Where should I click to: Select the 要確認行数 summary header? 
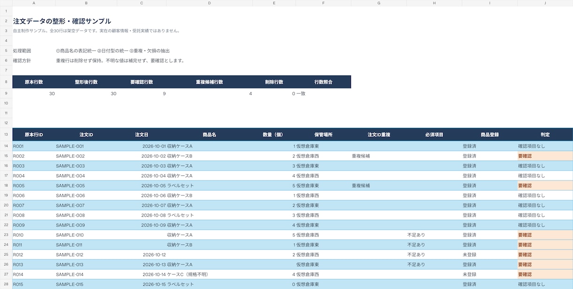[142, 82]
